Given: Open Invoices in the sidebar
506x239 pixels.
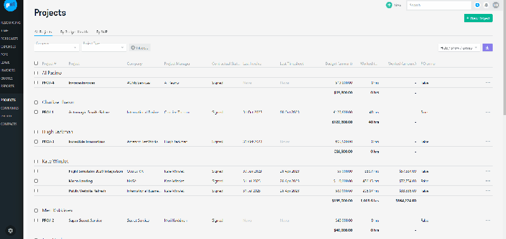Looking at the screenshot, I should [8, 70].
